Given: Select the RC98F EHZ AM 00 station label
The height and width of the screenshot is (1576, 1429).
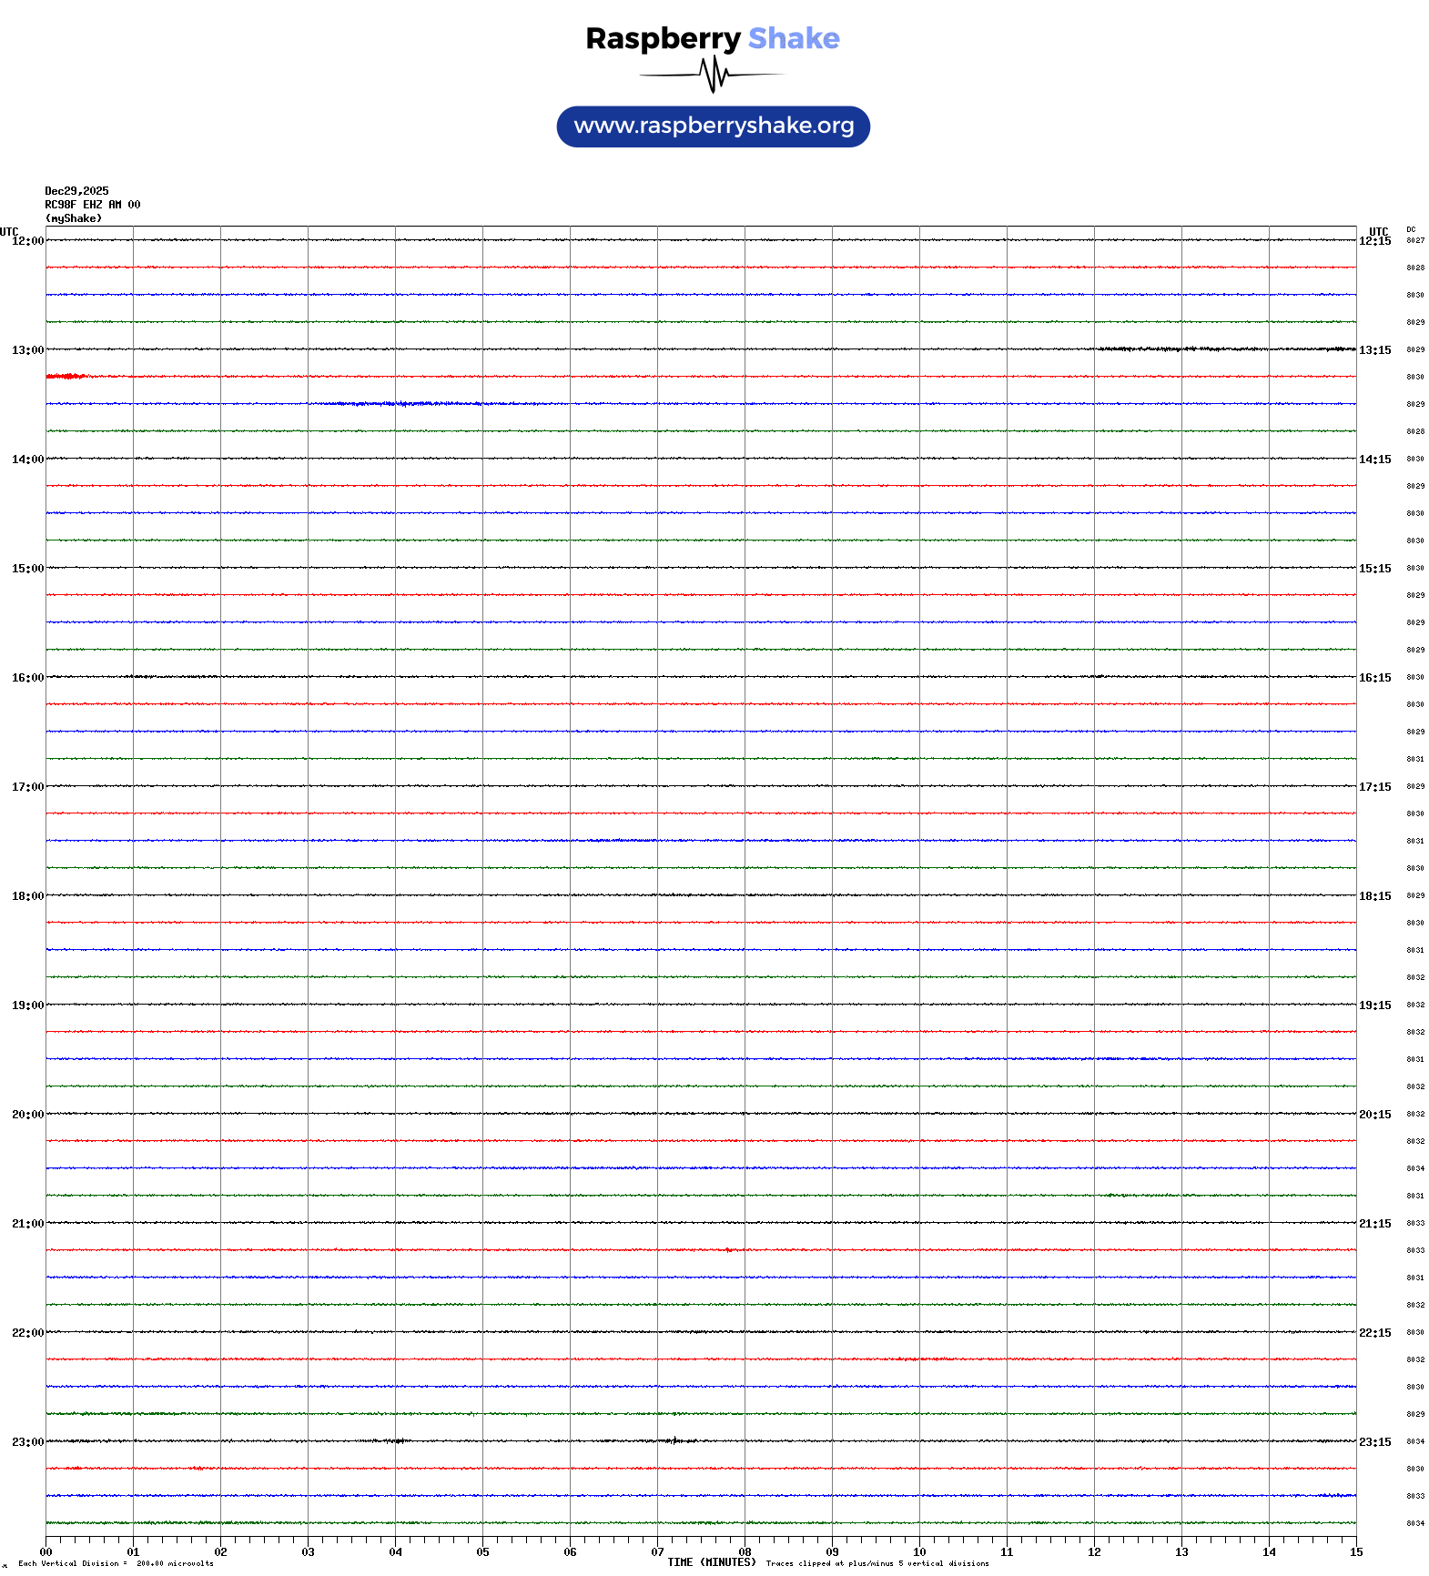Looking at the screenshot, I should pyautogui.click(x=92, y=205).
